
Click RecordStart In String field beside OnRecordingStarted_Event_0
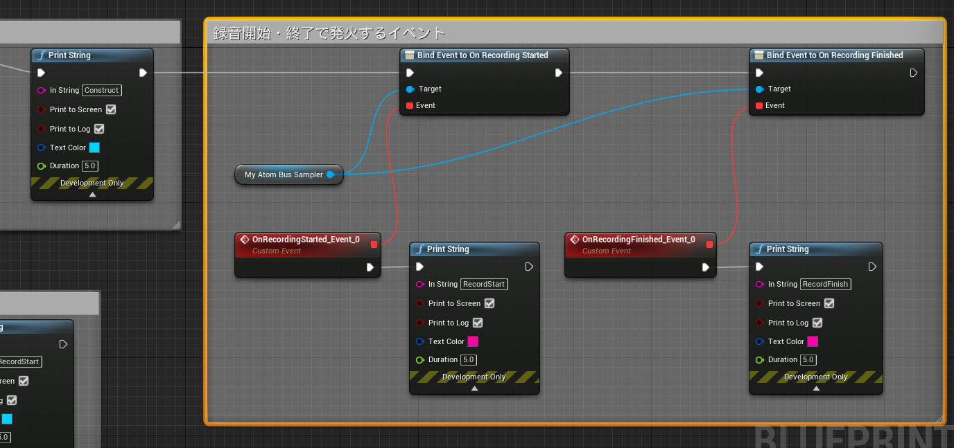tap(484, 284)
